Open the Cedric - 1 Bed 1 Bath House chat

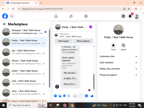tap(24, 72)
